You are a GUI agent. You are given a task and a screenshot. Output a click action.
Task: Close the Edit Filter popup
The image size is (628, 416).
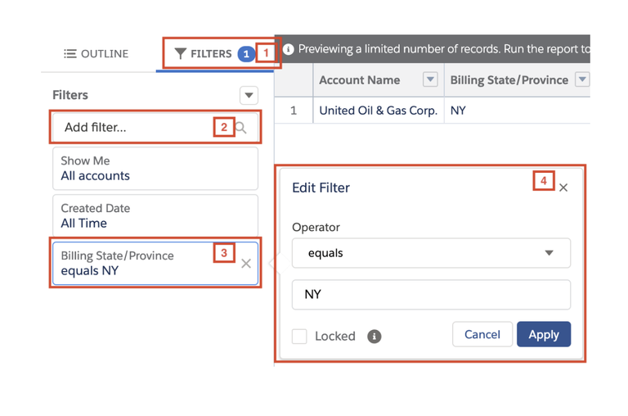(563, 188)
